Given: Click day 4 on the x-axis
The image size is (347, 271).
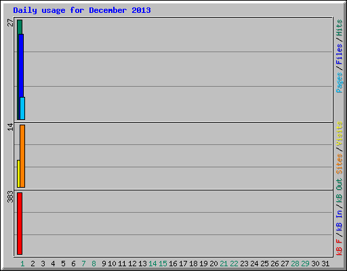Looking at the screenshot, I should 53,264.
